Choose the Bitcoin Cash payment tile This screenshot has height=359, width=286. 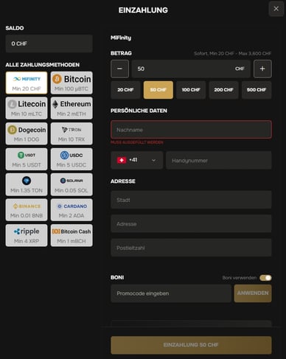point(71,235)
